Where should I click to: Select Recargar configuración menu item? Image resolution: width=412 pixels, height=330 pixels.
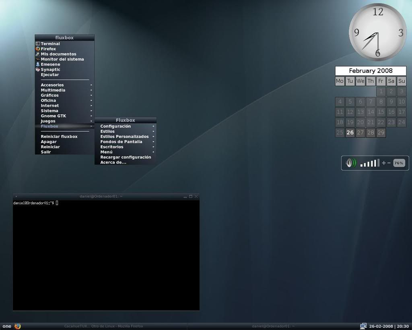[126, 157]
